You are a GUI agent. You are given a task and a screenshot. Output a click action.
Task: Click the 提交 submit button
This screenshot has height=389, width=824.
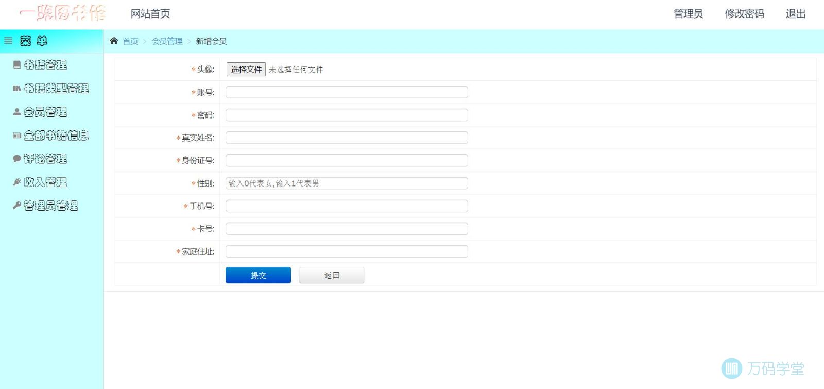tap(258, 275)
